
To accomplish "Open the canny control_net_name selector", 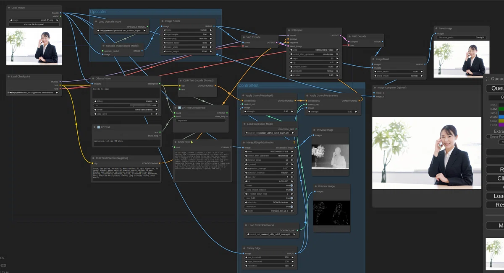I will [x=271, y=235].
